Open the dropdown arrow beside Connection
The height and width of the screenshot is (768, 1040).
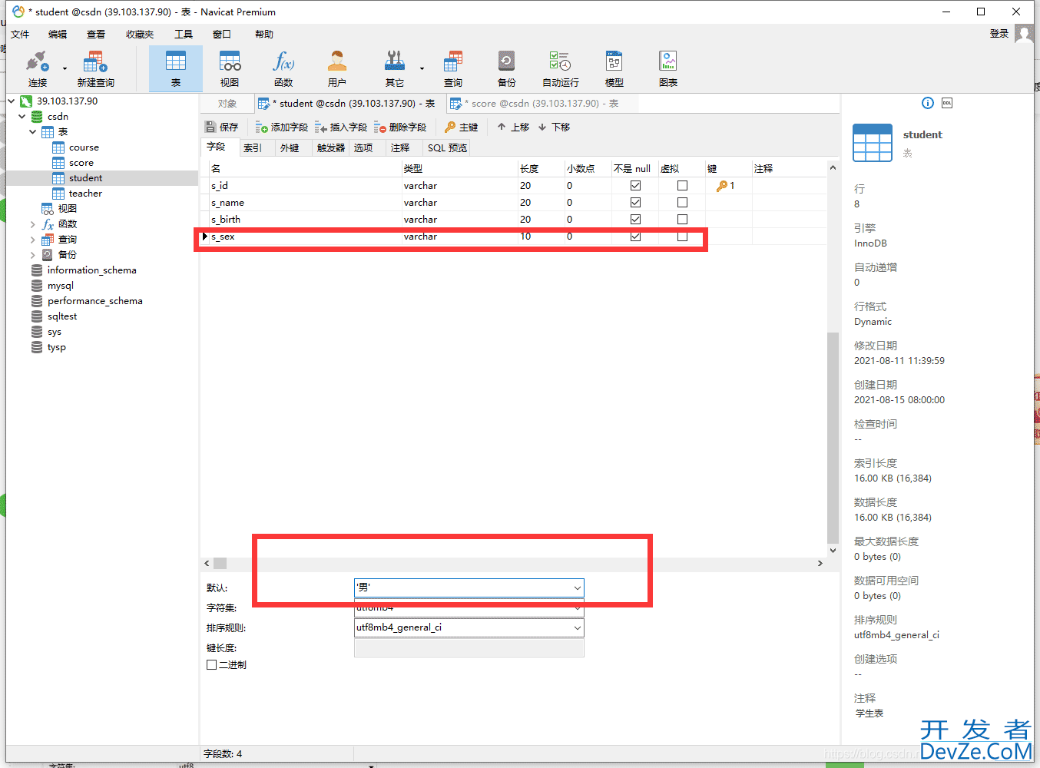pyautogui.click(x=65, y=69)
